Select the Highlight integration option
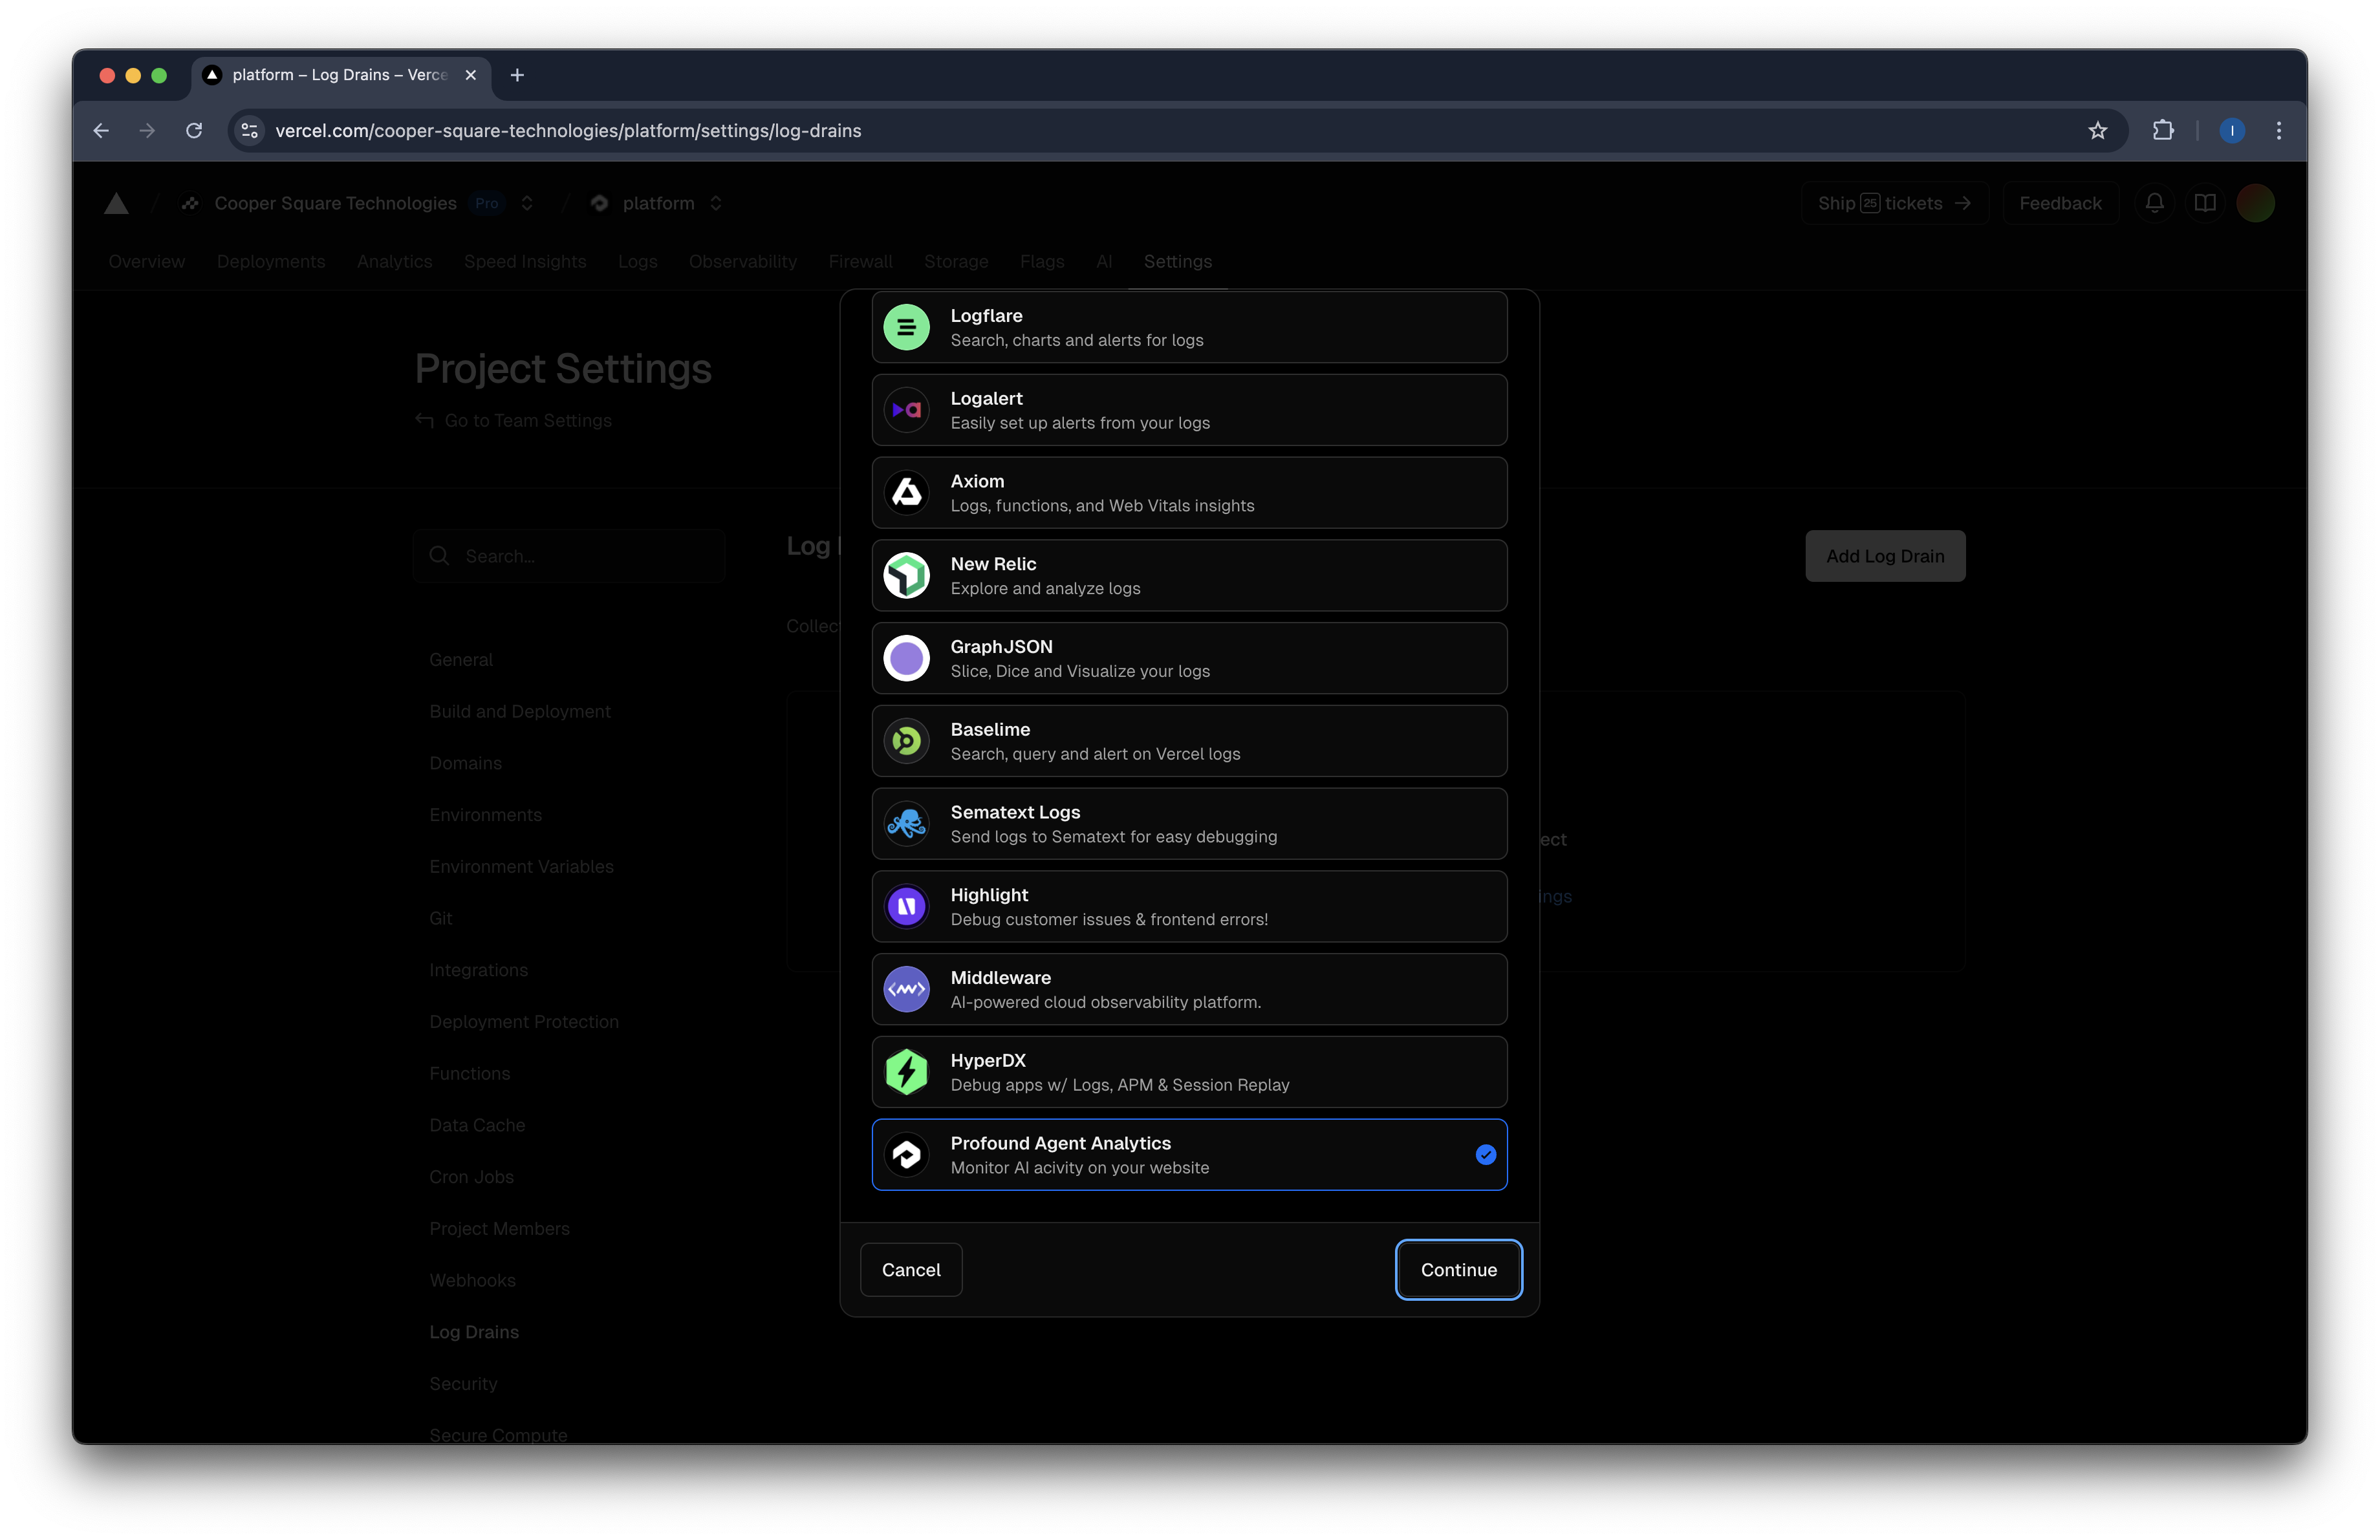The height and width of the screenshot is (1540, 2380). click(x=1188, y=906)
